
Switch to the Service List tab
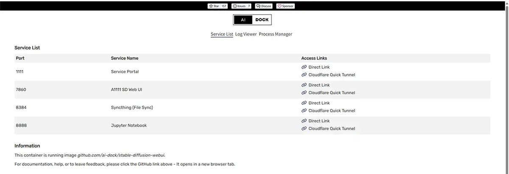tap(222, 34)
